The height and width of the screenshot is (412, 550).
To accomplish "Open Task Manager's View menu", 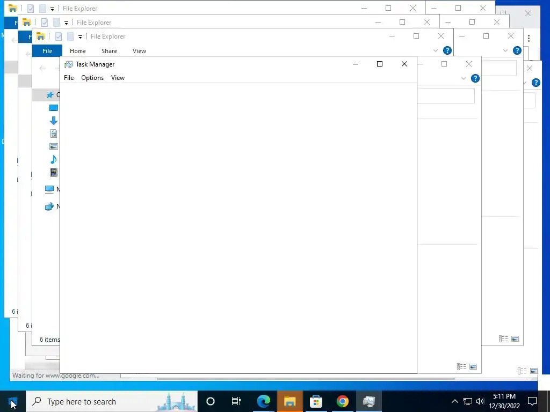I will (118, 78).
